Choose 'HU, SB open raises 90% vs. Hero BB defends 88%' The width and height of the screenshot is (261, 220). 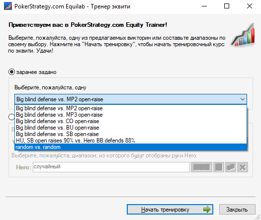[131, 141]
